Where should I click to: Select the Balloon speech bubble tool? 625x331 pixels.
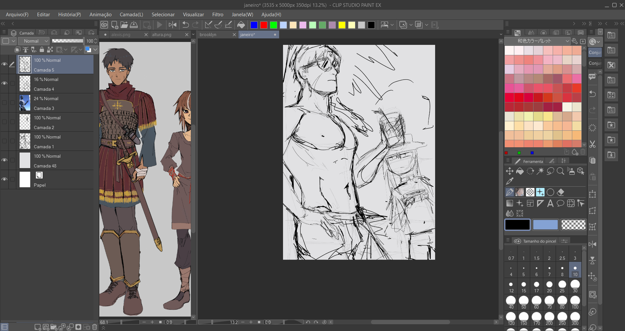560,204
